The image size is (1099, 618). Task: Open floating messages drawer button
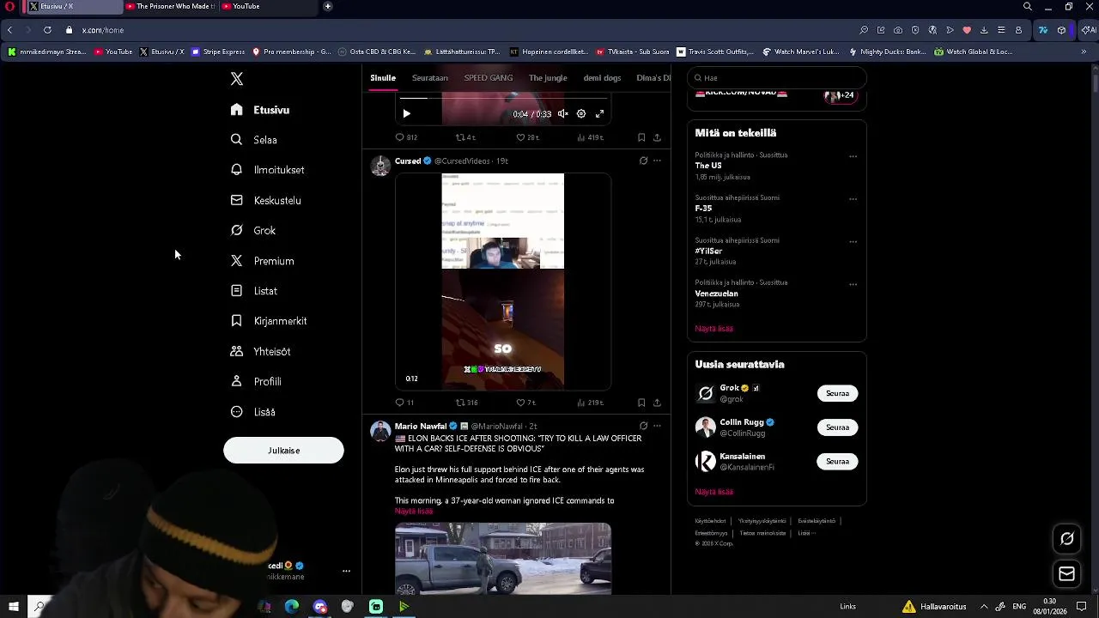[1067, 574]
